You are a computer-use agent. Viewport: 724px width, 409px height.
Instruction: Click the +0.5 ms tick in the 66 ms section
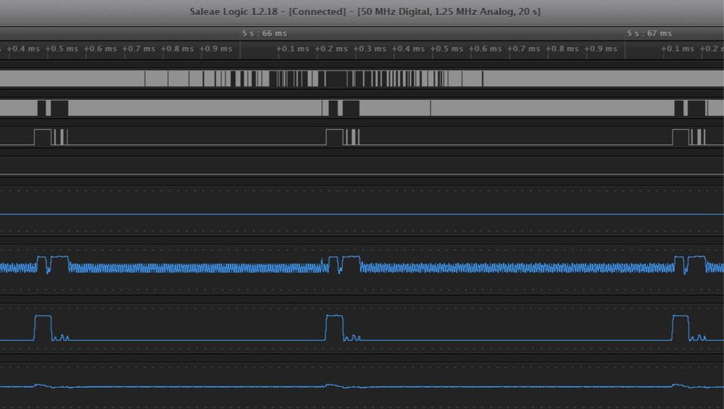coord(446,49)
